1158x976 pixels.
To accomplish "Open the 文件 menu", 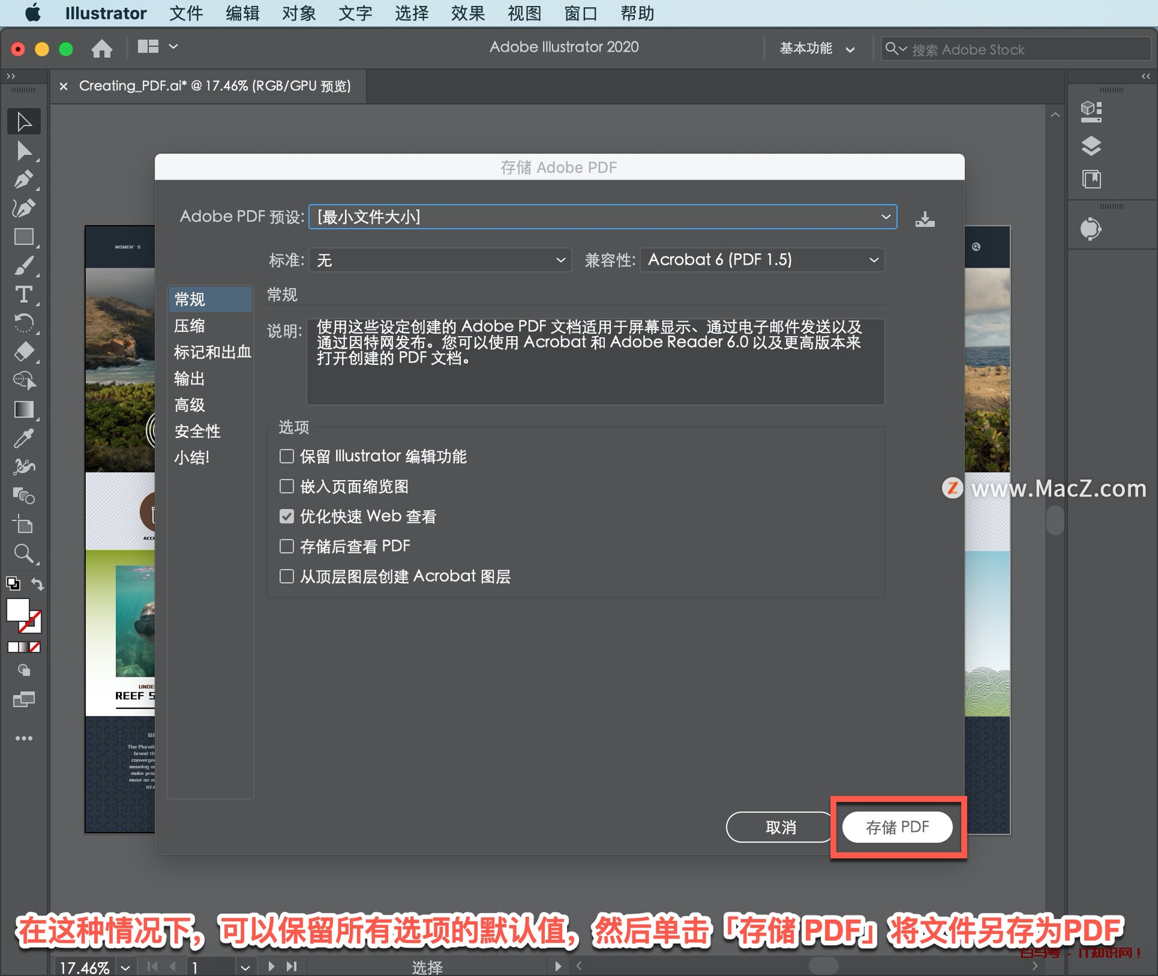I will 186,13.
